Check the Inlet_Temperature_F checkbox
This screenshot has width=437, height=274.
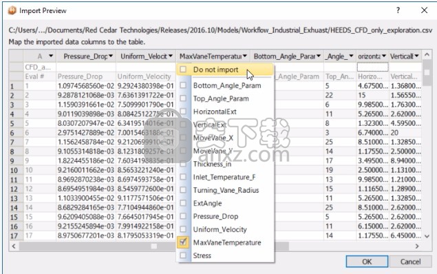tap(183, 177)
